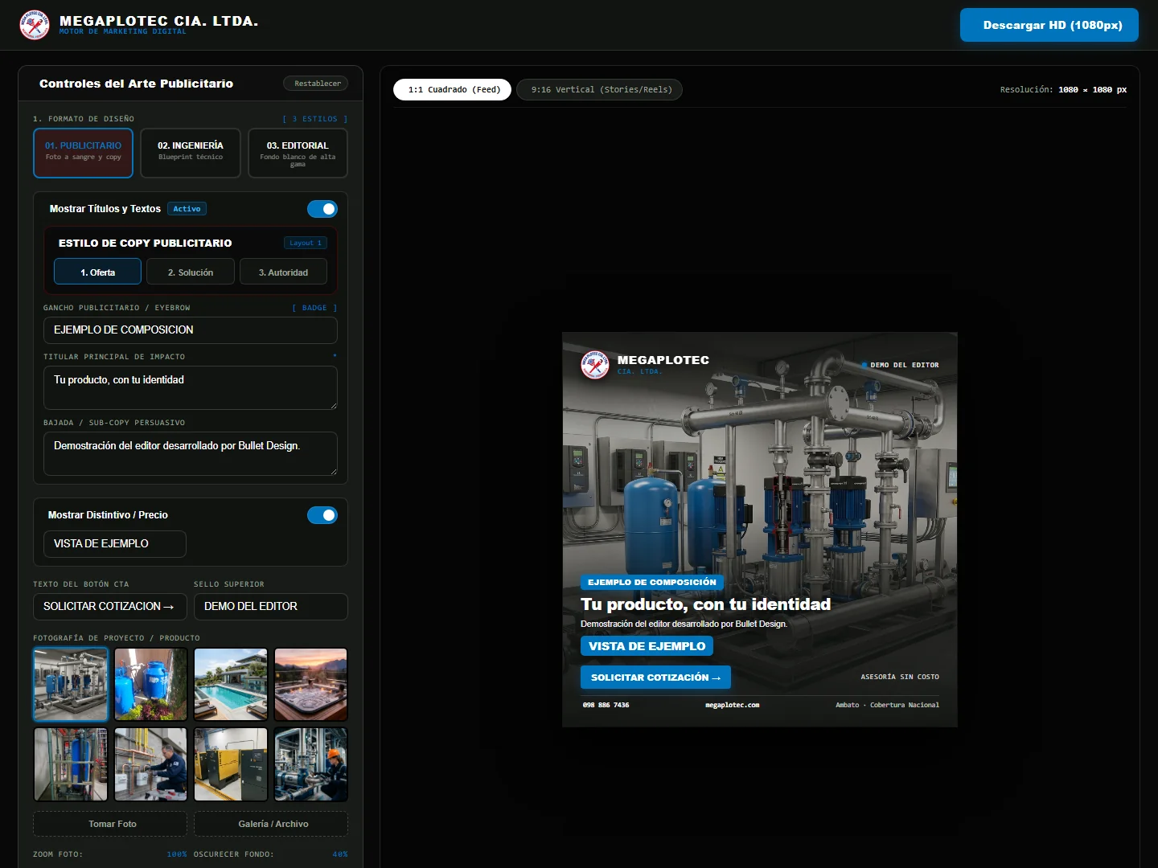Switch to 9:16 Vertical (Stories/Reels) format
The width and height of the screenshot is (1158, 868).
click(600, 90)
